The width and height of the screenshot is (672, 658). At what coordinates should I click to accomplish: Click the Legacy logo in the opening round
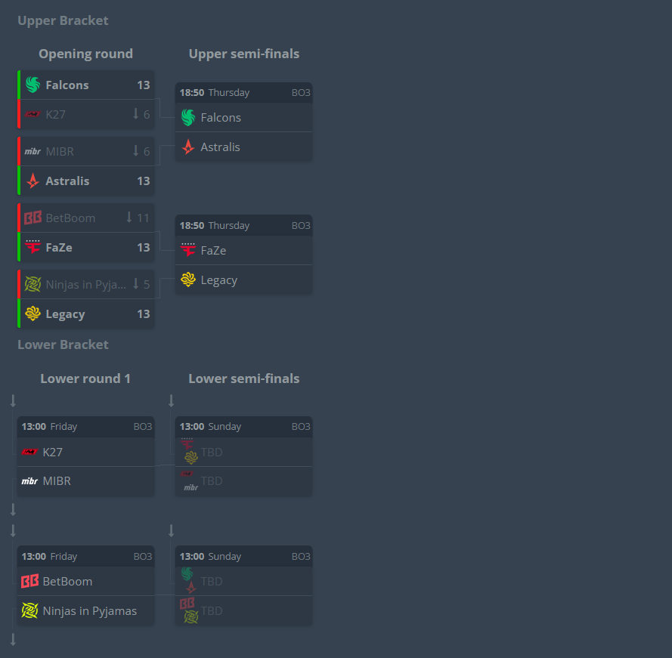33,314
